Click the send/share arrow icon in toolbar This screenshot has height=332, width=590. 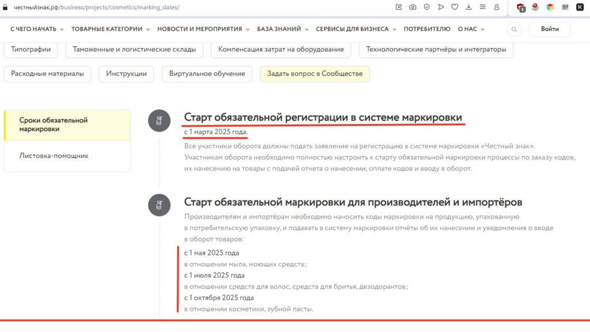tap(440, 7)
